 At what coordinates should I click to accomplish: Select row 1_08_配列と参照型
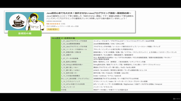click(77, 62)
